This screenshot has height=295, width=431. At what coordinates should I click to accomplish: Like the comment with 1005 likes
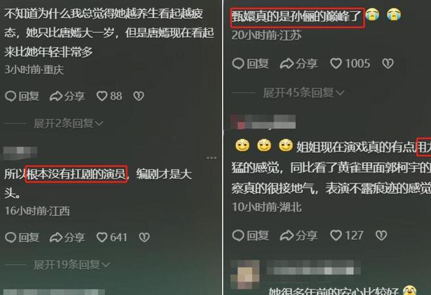pyautogui.click(x=350, y=63)
